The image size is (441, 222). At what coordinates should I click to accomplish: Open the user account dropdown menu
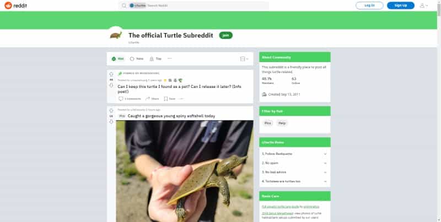(423, 5)
